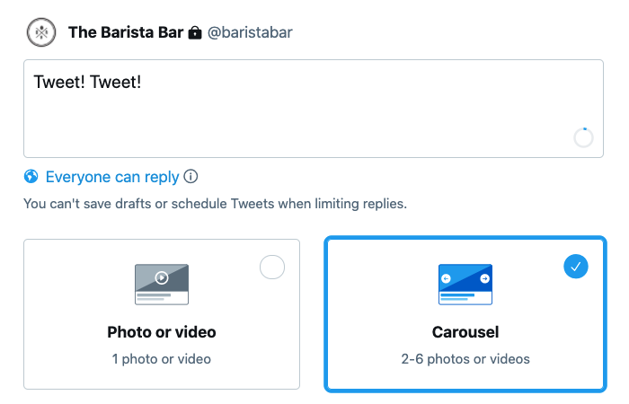Click the @baristabar handle
Viewport: 629px width, 404px height.
click(x=250, y=32)
